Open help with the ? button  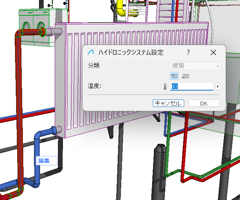point(188,53)
